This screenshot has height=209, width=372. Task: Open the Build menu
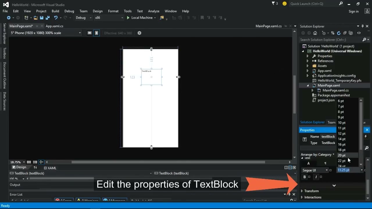tap(55, 11)
